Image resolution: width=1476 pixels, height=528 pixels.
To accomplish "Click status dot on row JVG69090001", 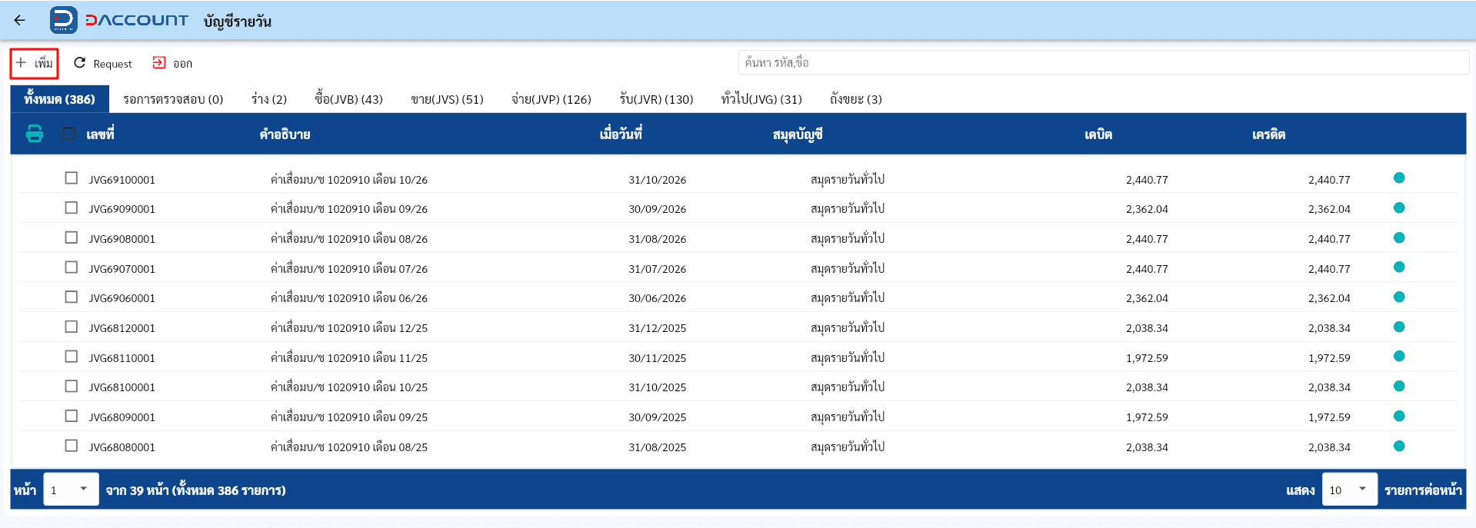I will pos(1399,208).
